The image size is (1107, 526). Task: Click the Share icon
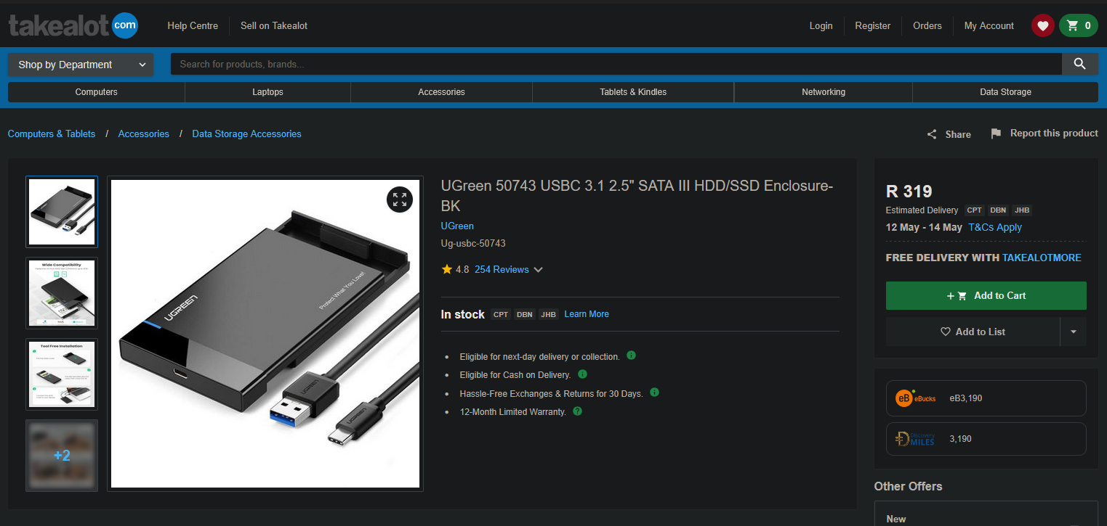pos(932,134)
